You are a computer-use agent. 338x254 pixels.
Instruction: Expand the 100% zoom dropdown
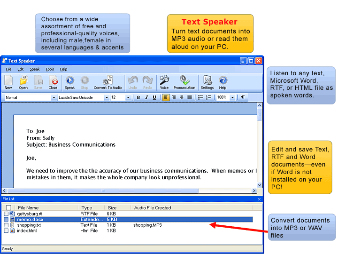[x=232, y=98]
